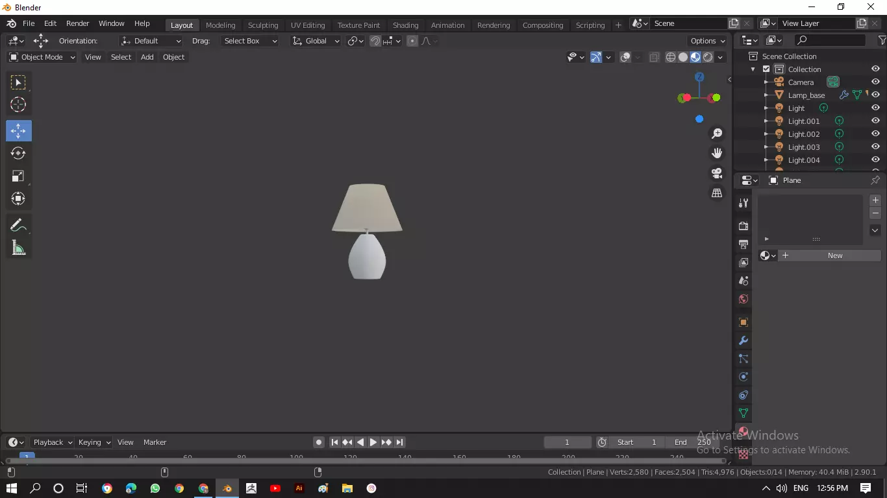Open the shading options dropdown arrow
The image size is (887, 498).
[x=721, y=57]
